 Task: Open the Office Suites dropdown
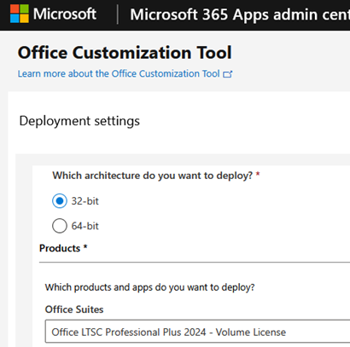pos(197,332)
